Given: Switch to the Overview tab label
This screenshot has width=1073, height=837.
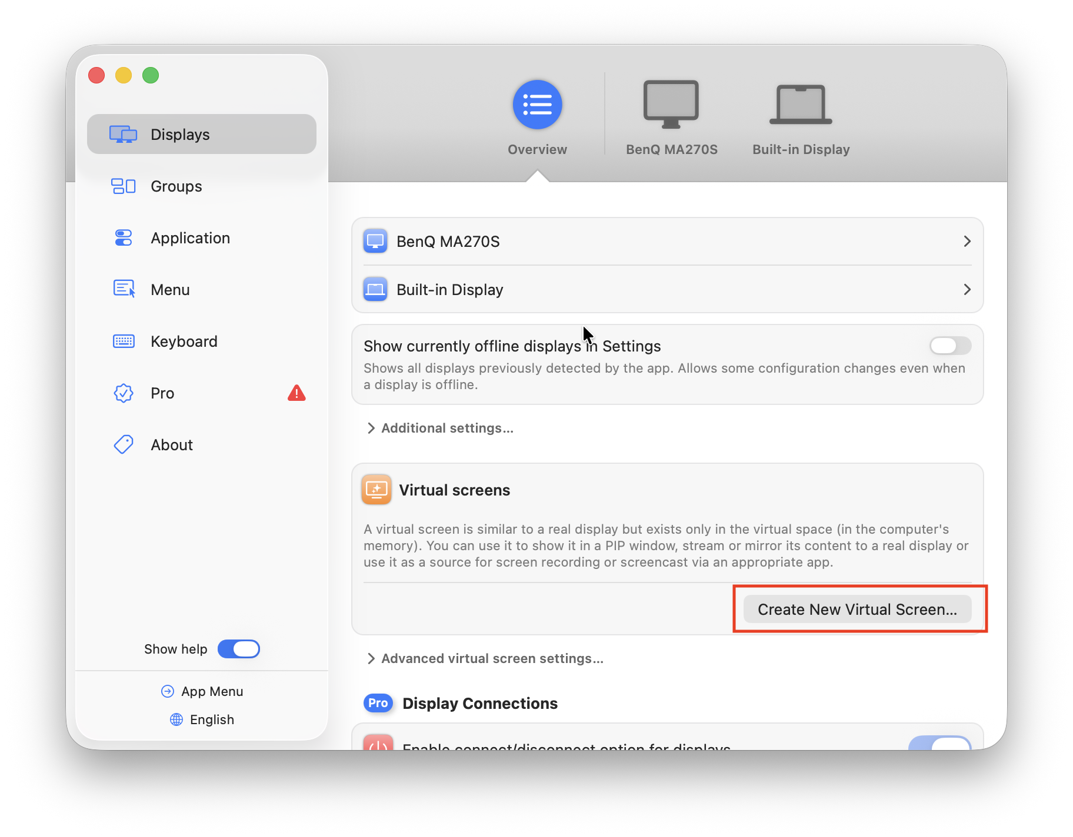Looking at the screenshot, I should coord(537,149).
